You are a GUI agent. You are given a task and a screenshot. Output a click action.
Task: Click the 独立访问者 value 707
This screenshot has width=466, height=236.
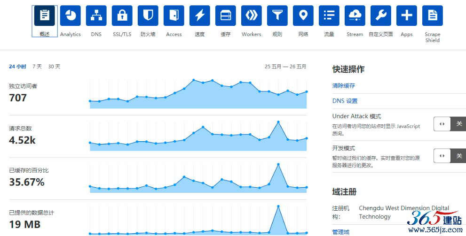point(18,98)
